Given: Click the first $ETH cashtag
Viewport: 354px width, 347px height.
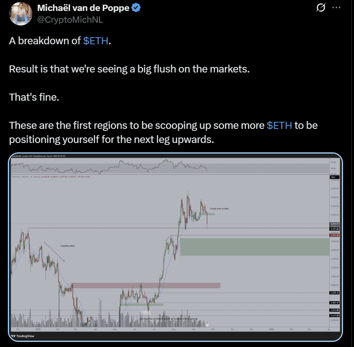Looking at the screenshot, I should (x=96, y=41).
